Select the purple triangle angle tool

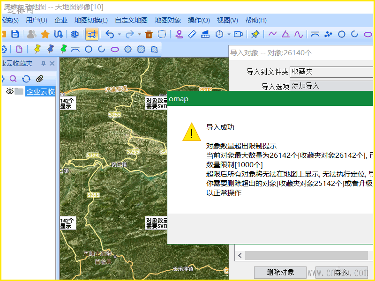[x=285, y=34]
